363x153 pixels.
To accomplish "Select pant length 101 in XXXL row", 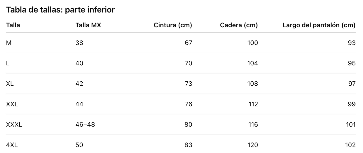I will [351, 124].
